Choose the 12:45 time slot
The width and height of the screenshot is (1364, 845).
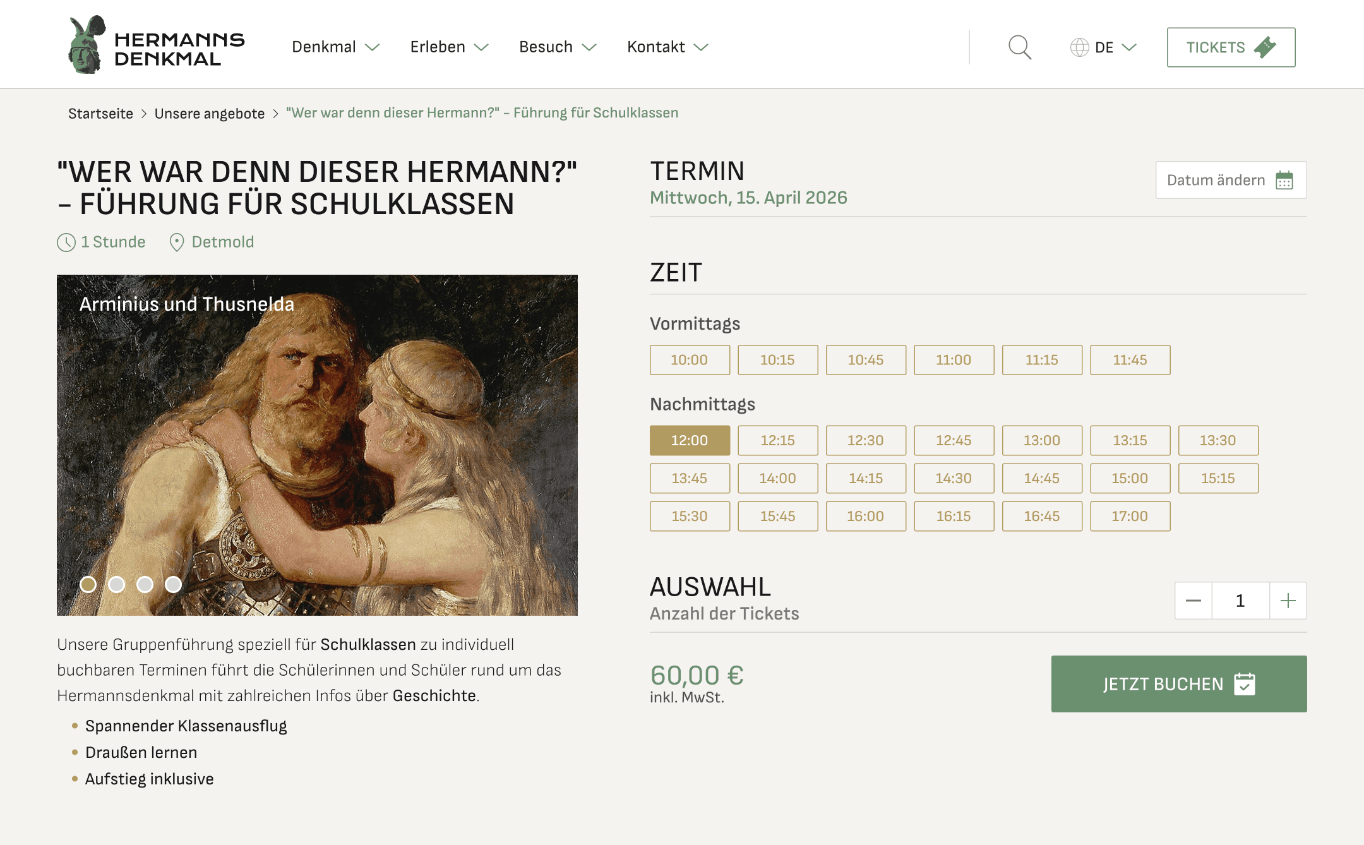coord(954,440)
